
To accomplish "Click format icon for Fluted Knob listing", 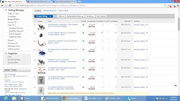I will (83, 33).
